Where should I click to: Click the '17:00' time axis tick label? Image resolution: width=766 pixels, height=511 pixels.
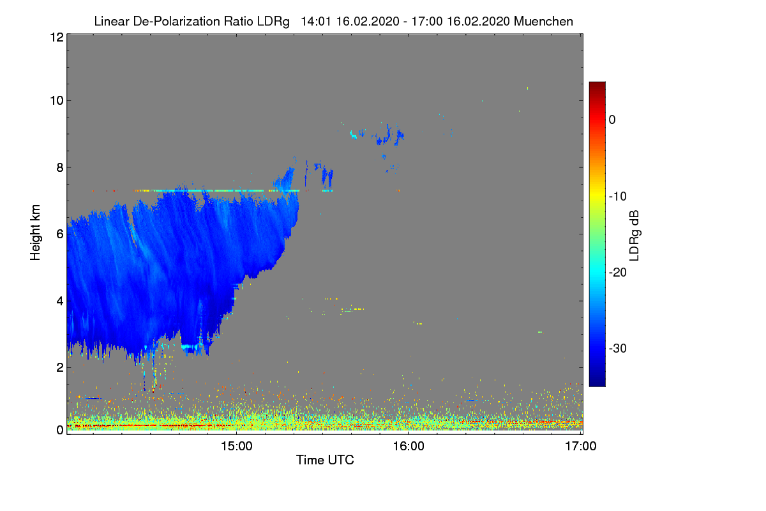(x=581, y=447)
